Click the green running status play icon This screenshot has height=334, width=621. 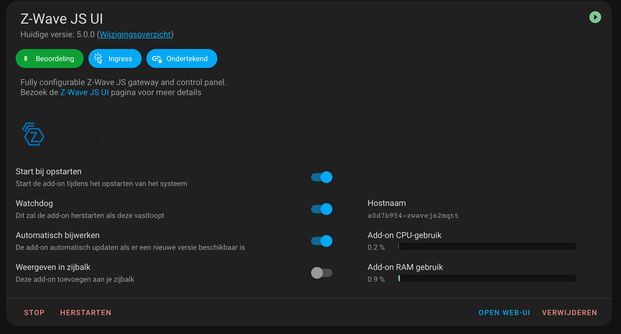595,17
